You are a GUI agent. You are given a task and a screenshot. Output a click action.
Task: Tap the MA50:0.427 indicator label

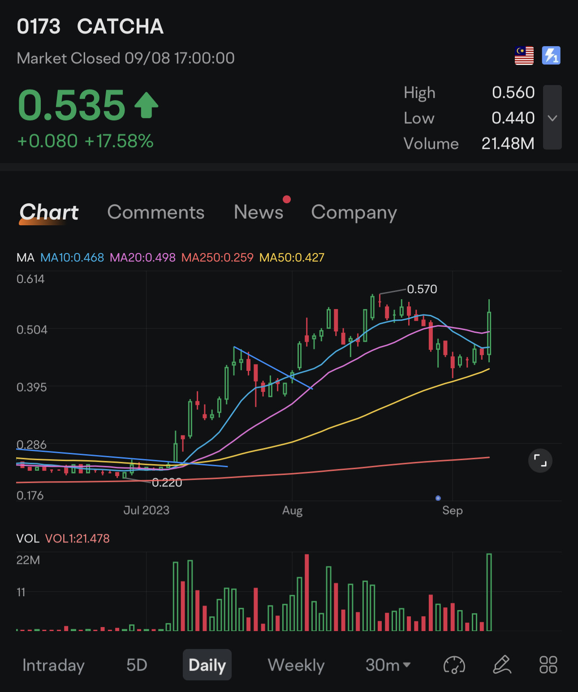pyautogui.click(x=292, y=258)
